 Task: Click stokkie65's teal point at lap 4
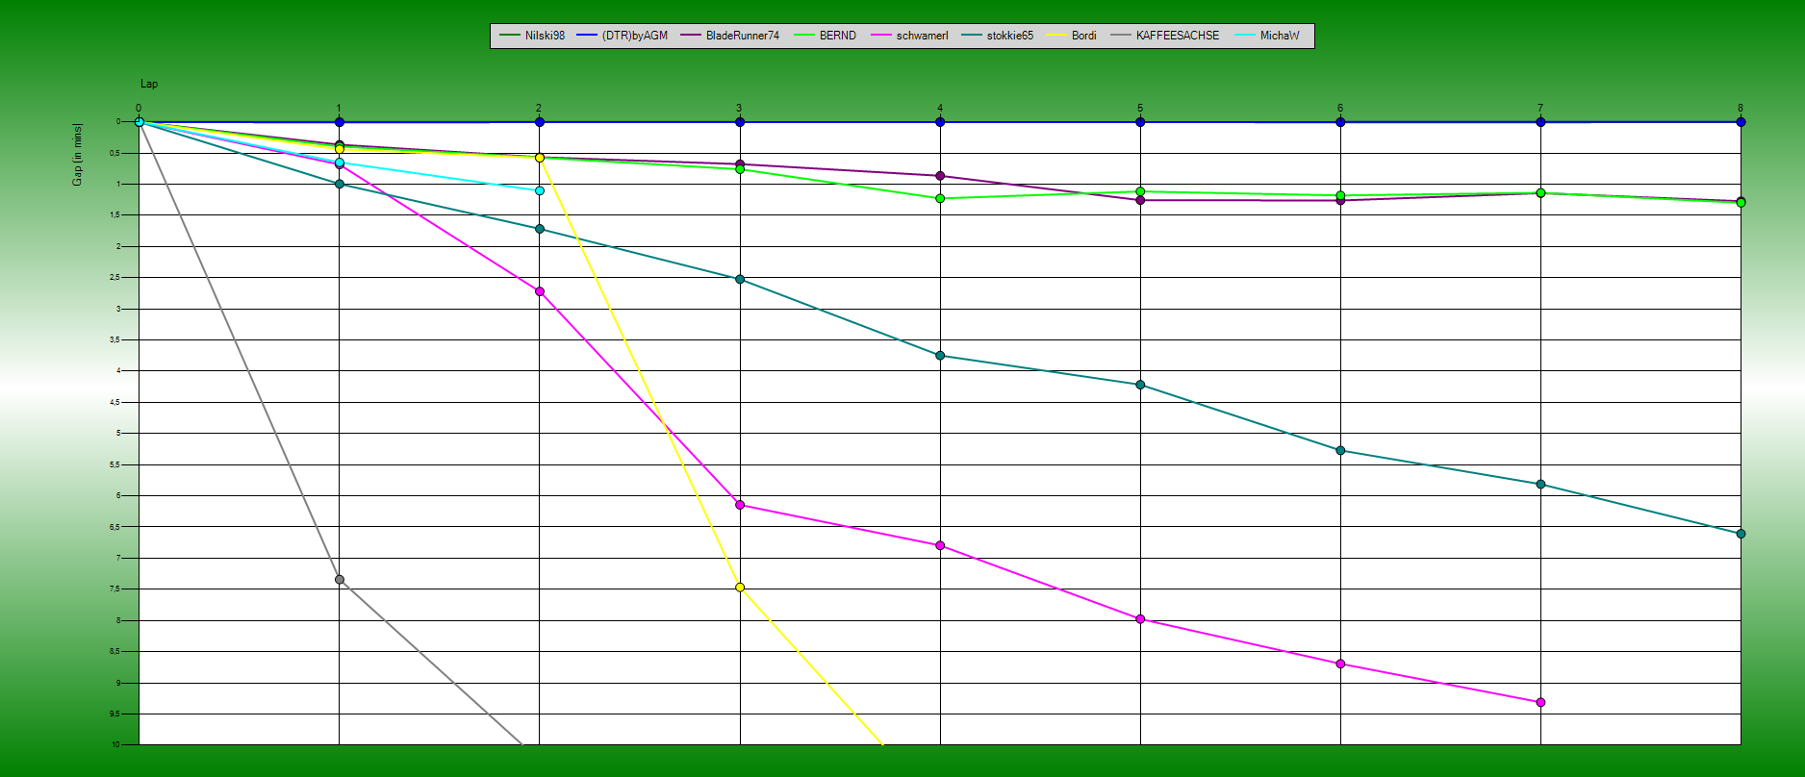[x=940, y=356]
